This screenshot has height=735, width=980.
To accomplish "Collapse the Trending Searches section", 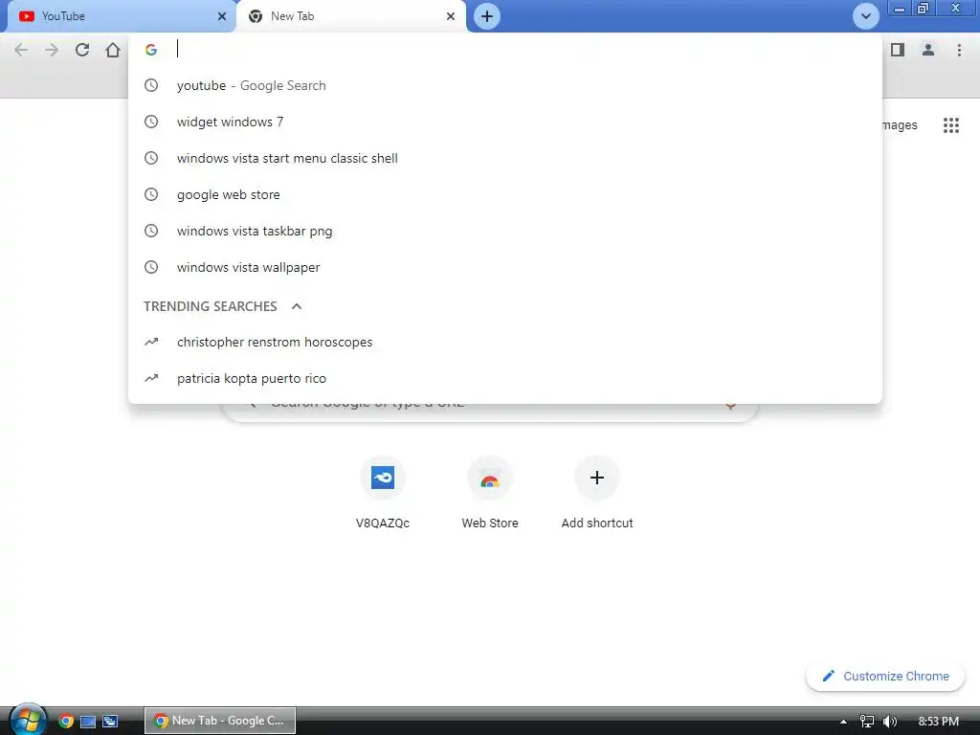I will click(x=297, y=306).
